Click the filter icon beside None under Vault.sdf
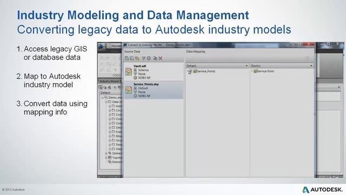Image resolution: width=346 pixels, height=195 pixels. tap(135, 74)
